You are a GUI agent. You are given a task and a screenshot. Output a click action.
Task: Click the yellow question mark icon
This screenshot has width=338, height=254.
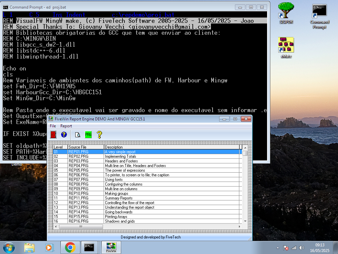pos(99,135)
